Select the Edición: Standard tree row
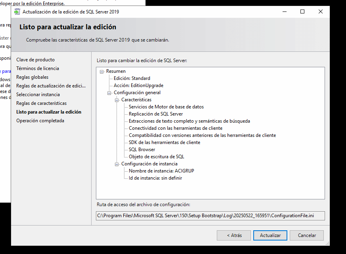Screen dimensions: 346x254 tap(132, 78)
